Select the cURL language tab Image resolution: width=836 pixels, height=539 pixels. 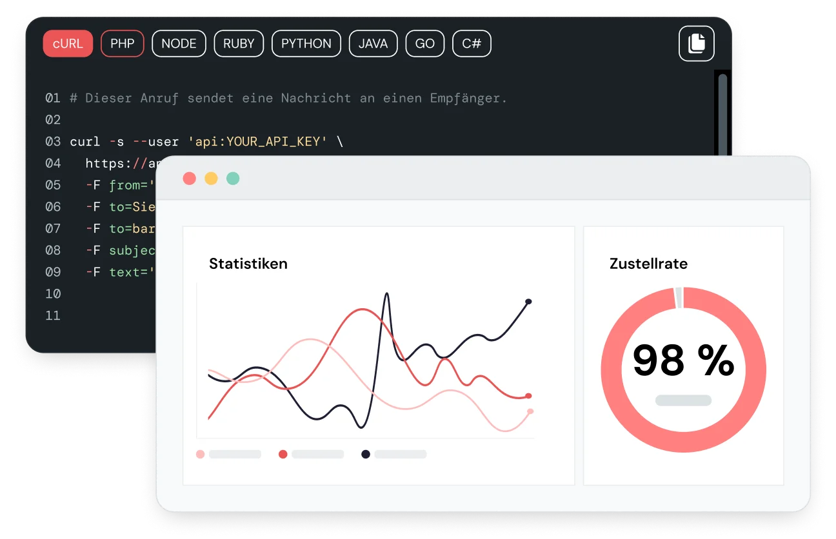(68, 44)
